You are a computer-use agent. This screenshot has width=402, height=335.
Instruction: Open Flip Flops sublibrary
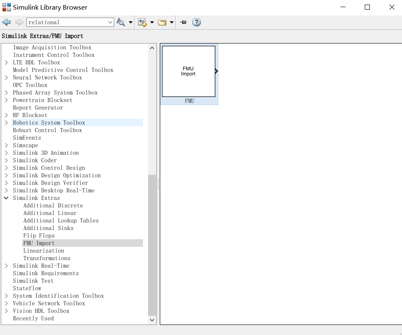click(39, 235)
